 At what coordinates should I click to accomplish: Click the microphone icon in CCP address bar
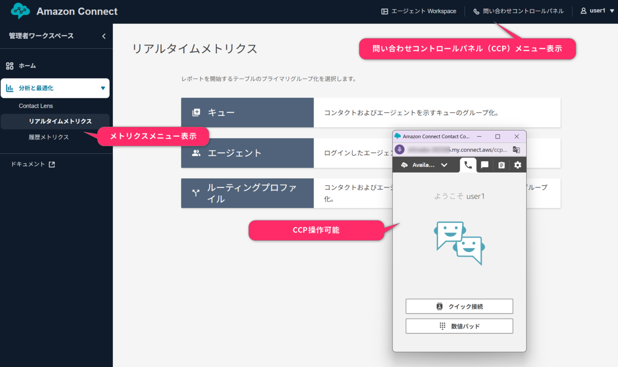[x=400, y=150]
